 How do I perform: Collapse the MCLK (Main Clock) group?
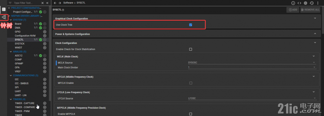(314, 56)
